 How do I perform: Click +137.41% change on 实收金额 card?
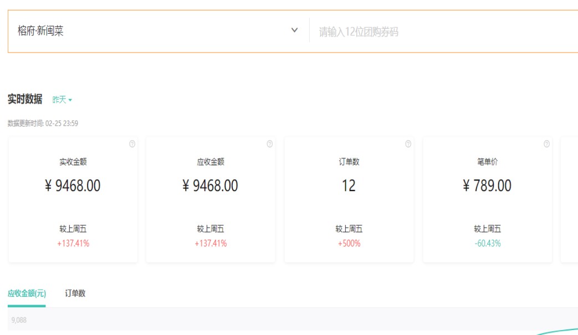pyautogui.click(x=73, y=243)
